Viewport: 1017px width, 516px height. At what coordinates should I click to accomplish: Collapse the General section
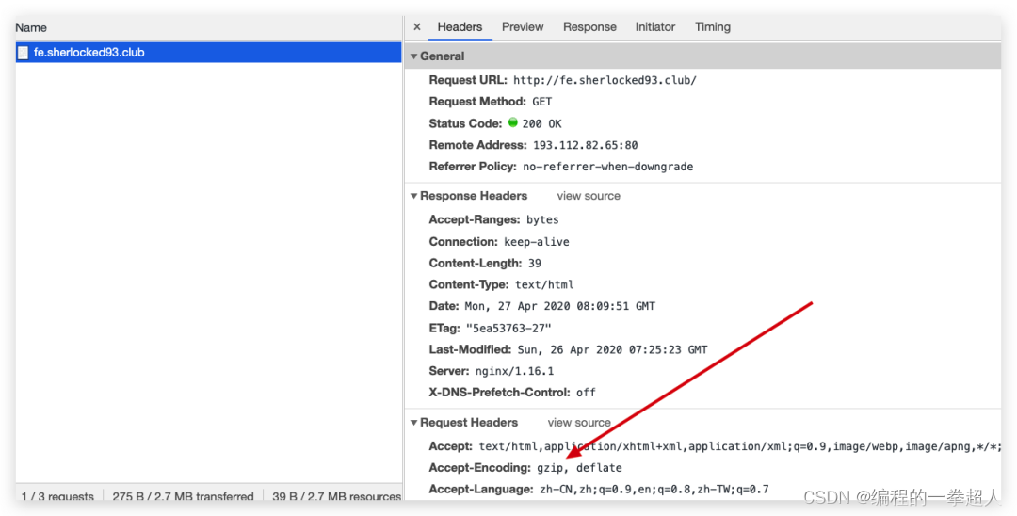pos(413,56)
